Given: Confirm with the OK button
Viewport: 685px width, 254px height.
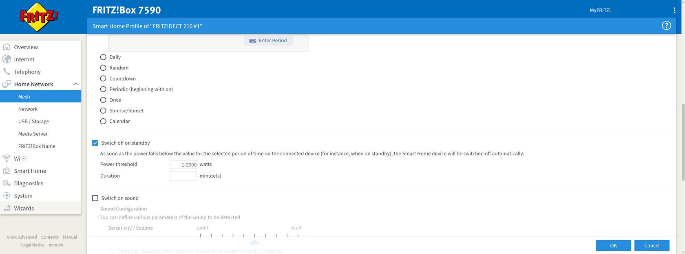Looking at the screenshot, I should [613, 245].
